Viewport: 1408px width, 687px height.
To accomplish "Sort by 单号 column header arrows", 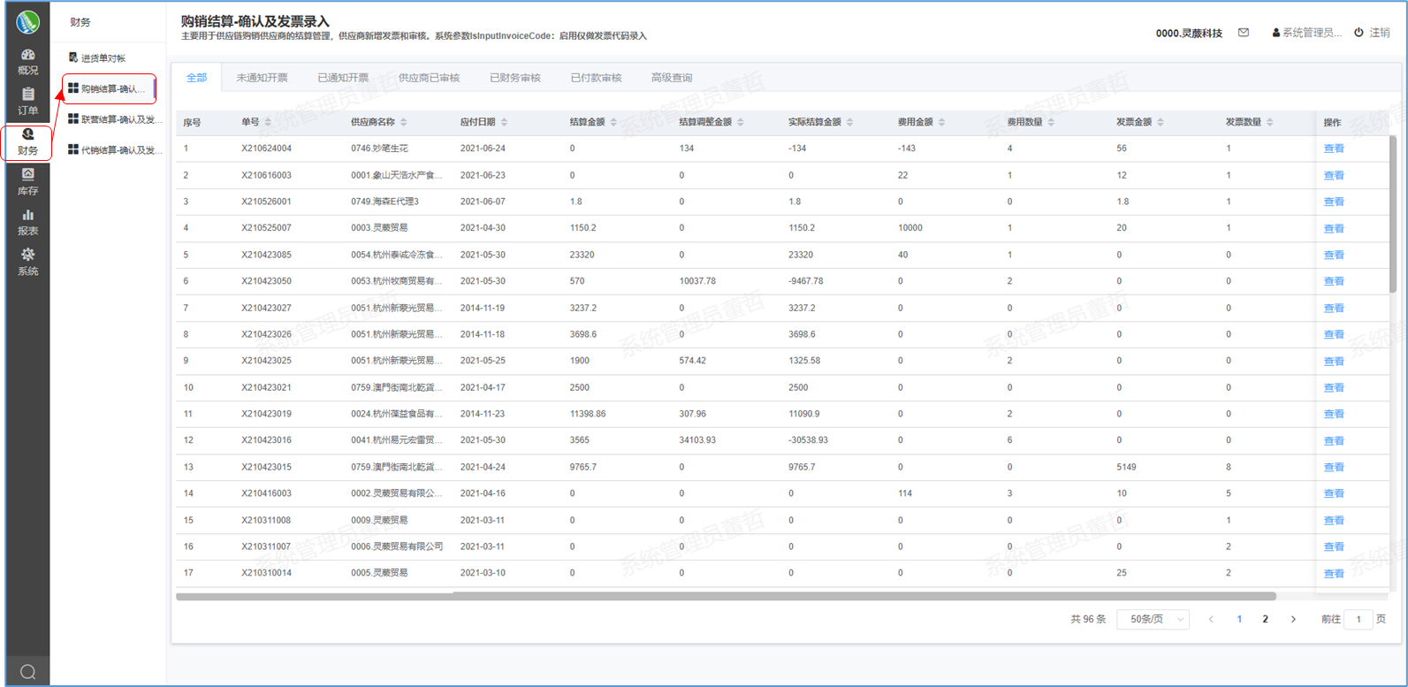I will click(x=268, y=122).
